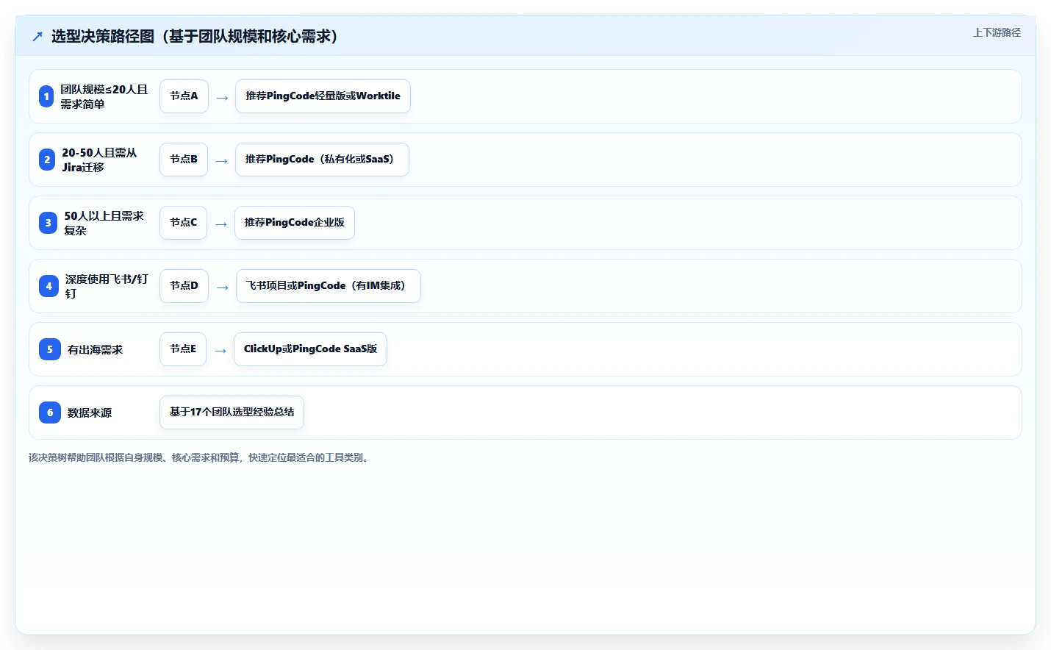
Task: Click the arrow after 节点A
Action: (222, 98)
